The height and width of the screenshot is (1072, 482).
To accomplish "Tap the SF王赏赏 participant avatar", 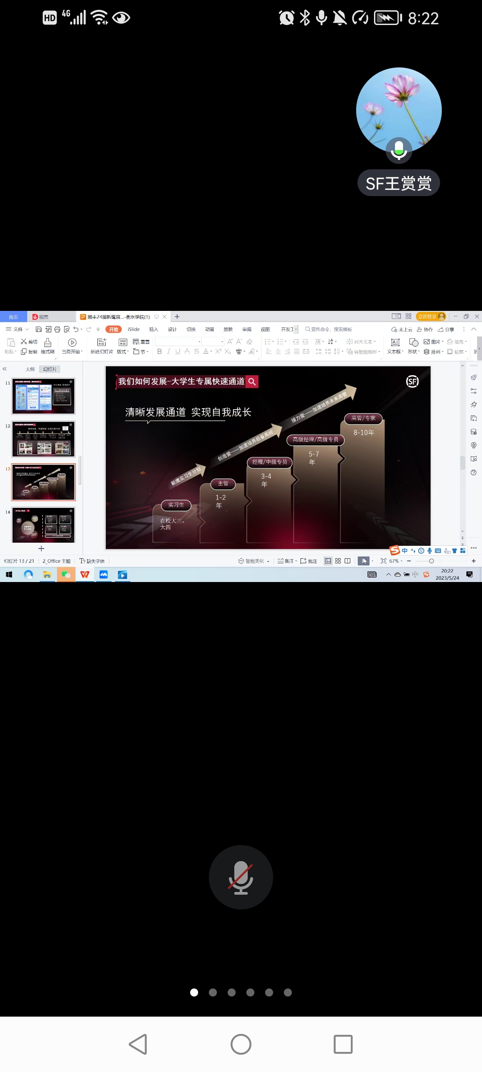I will coord(399,110).
